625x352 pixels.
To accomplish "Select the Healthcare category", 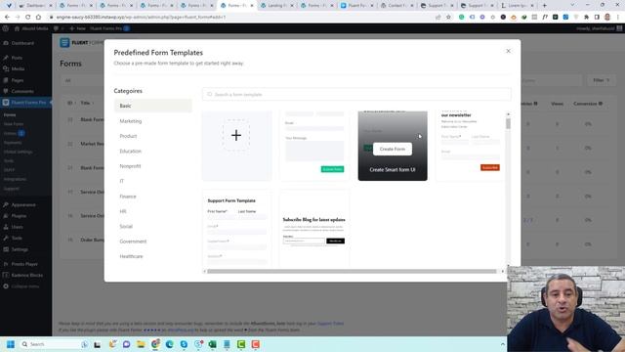I will (131, 256).
